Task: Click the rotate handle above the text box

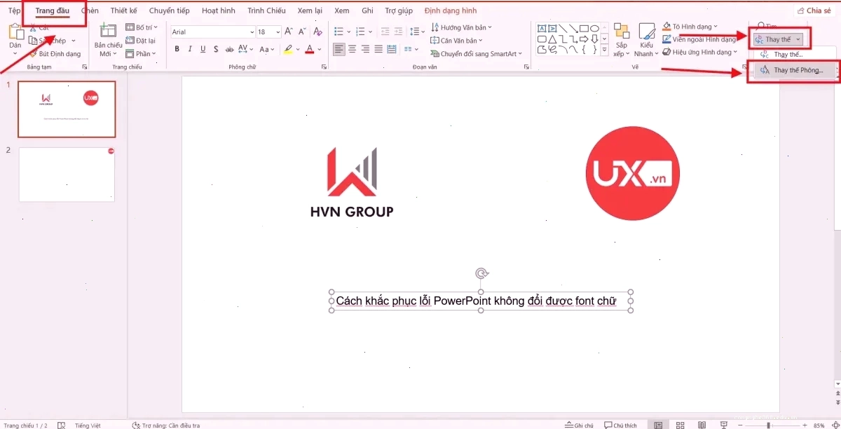Action: tap(481, 273)
